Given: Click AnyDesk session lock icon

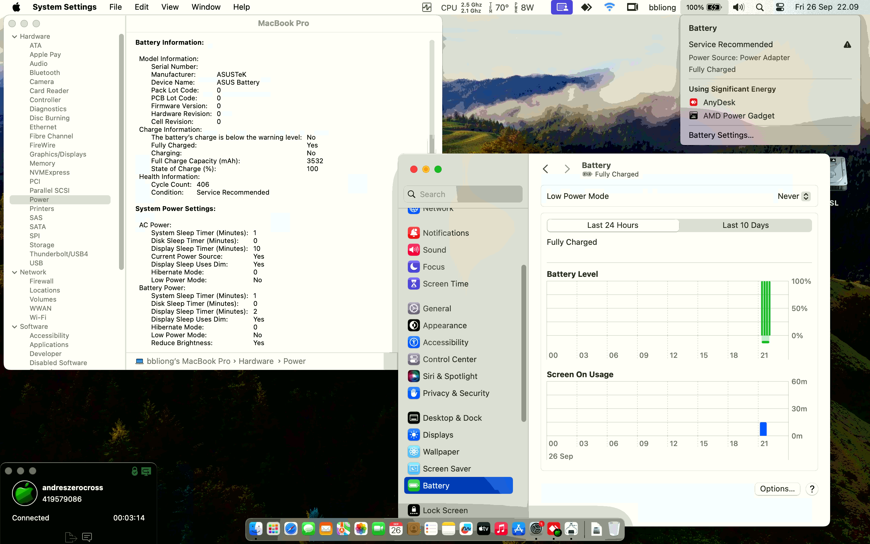Looking at the screenshot, I should [x=134, y=471].
